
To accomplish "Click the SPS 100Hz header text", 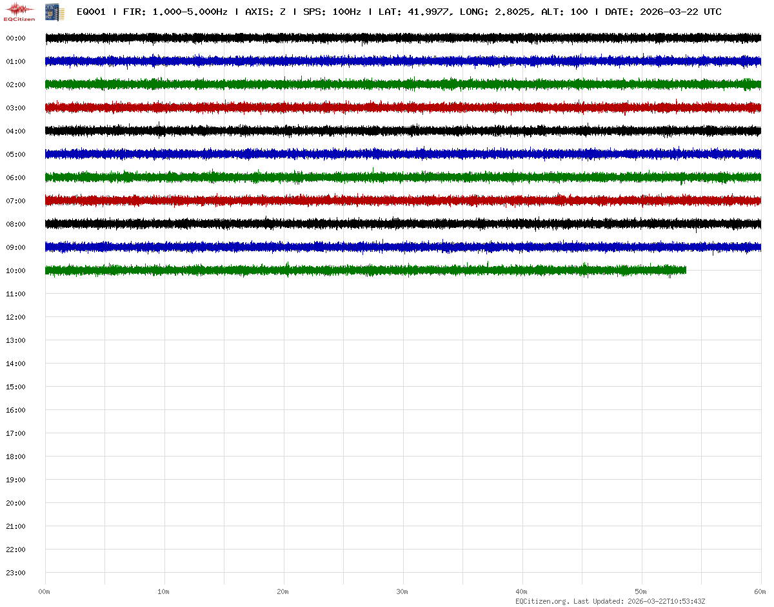I will (332, 12).
